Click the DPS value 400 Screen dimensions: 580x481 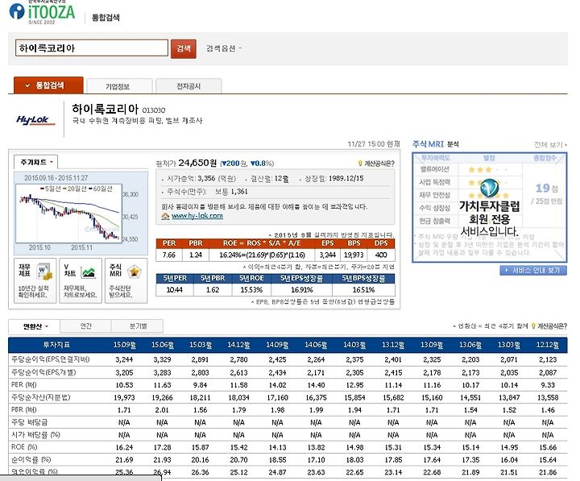[380, 255]
